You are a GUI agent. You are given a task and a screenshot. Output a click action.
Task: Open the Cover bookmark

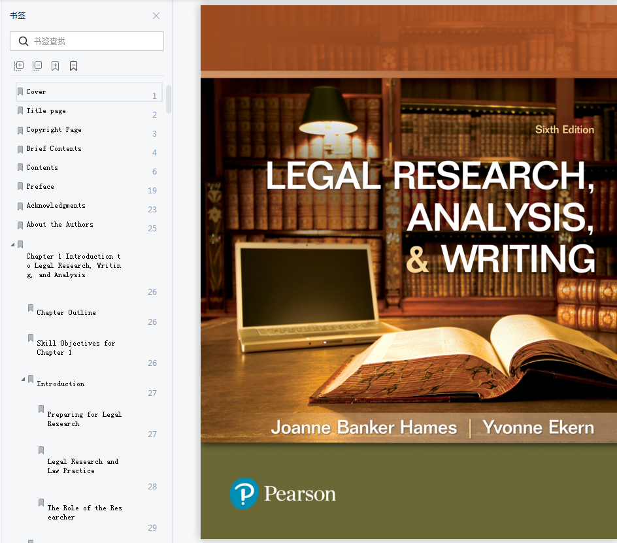pos(89,91)
